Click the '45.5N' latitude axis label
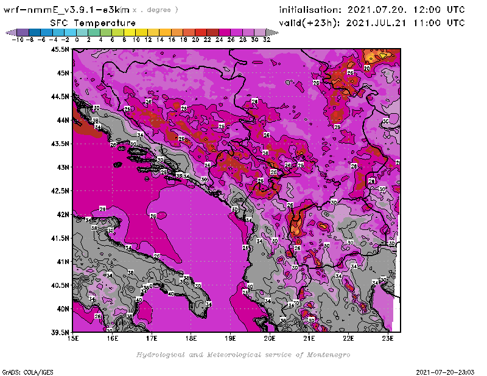This screenshot has height=376, width=487. point(60,49)
